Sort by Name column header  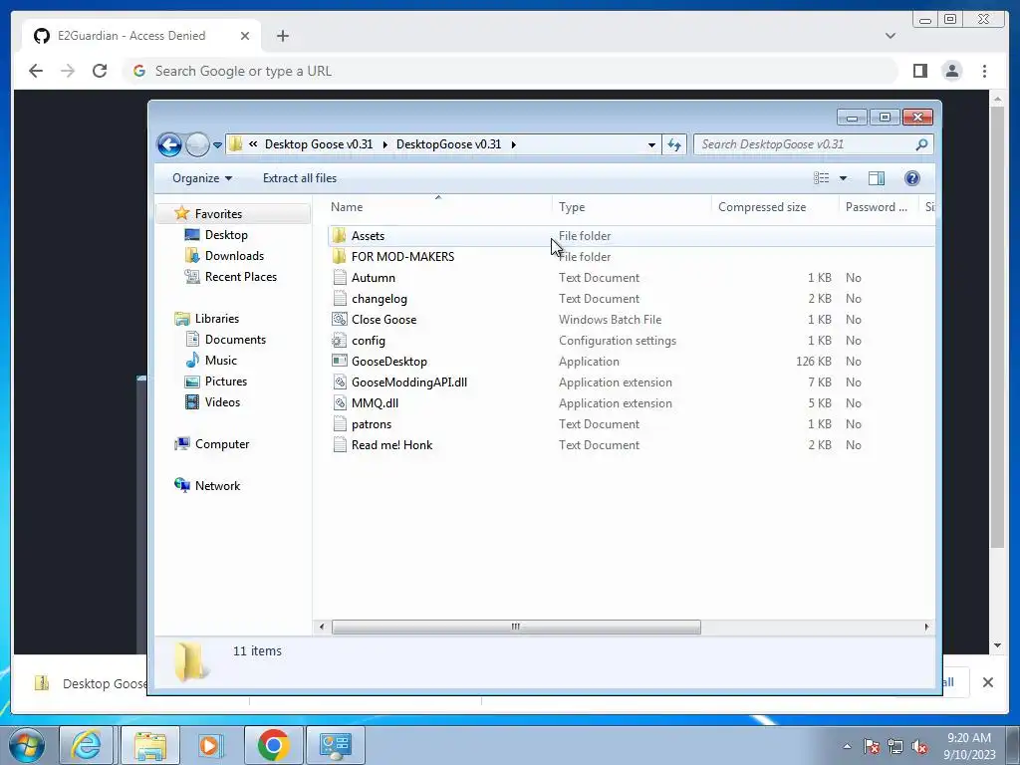[x=438, y=207]
